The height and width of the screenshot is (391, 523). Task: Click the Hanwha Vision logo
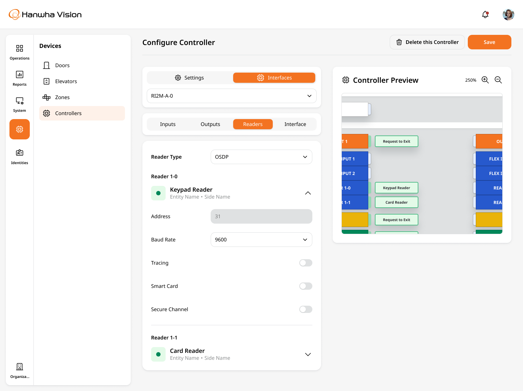[45, 15]
